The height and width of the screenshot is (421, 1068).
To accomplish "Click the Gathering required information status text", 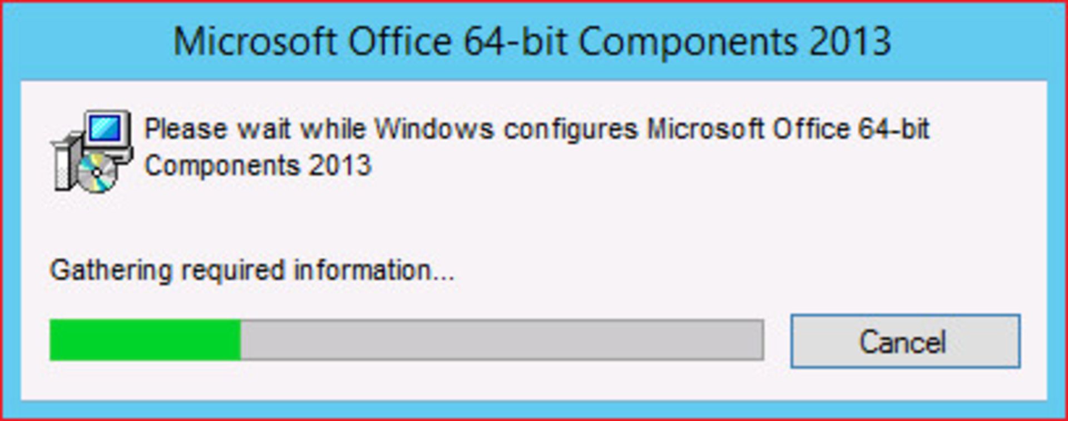I will 250,269.
